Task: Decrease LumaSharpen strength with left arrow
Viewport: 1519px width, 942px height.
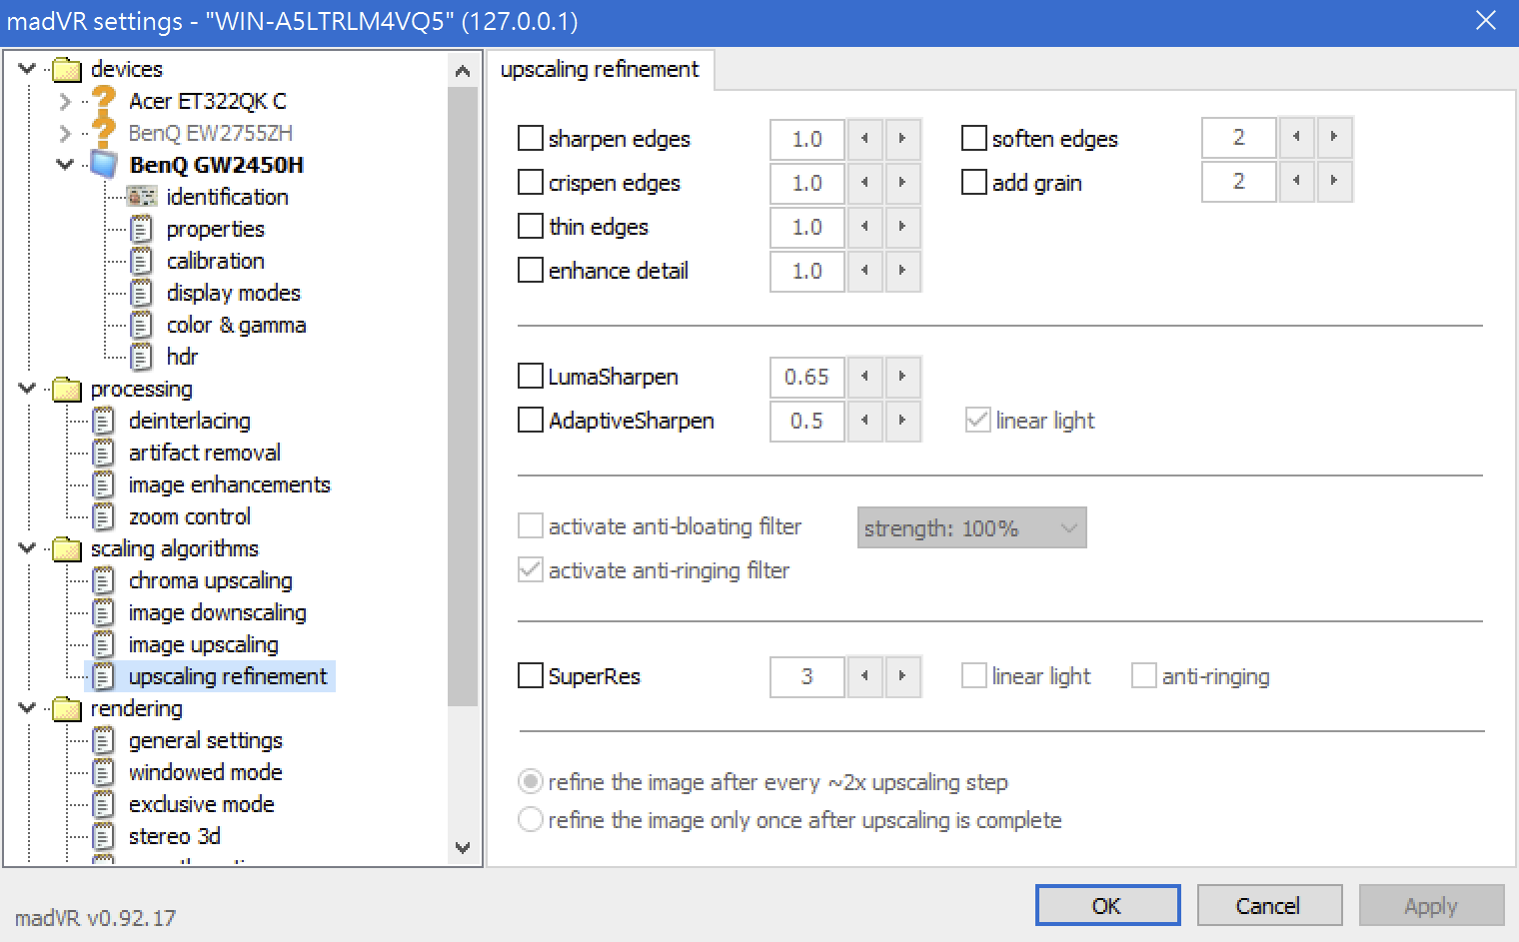Action: click(865, 377)
